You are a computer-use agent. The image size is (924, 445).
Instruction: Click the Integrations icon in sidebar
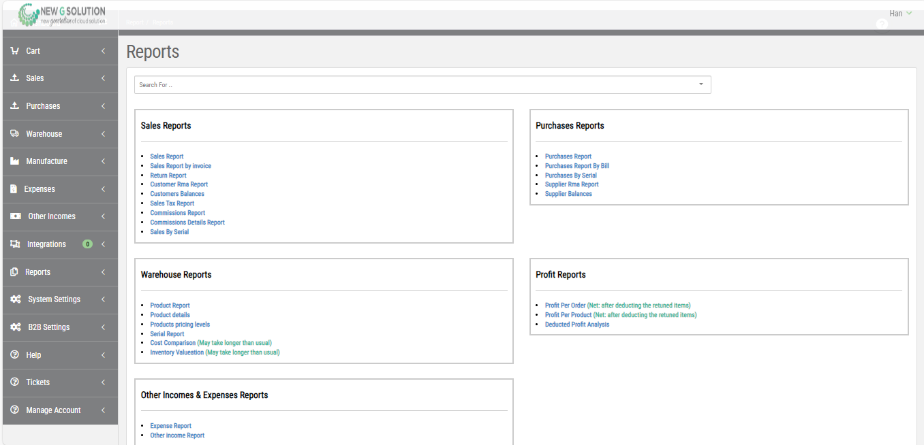[x=15, y=244]
